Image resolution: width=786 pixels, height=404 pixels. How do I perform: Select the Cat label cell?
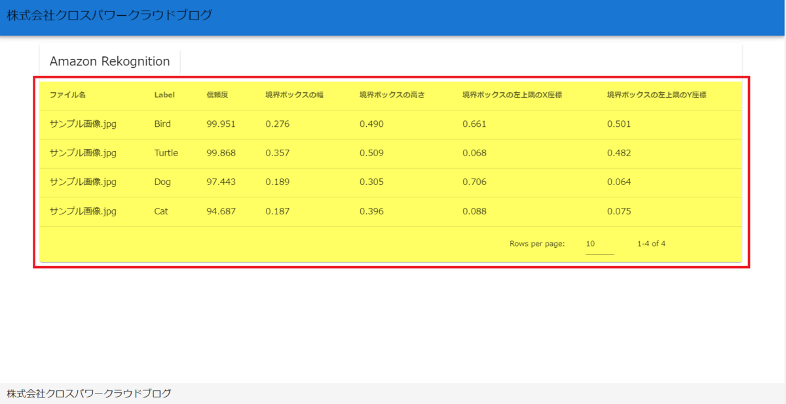[x=161, y=211]
